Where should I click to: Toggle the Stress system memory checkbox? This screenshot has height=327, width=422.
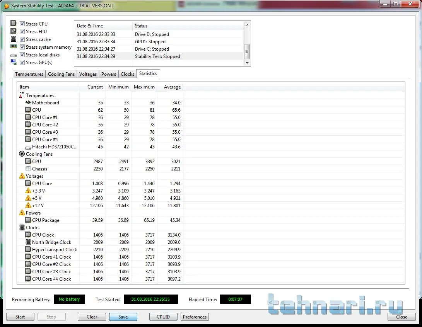(22, 47)
